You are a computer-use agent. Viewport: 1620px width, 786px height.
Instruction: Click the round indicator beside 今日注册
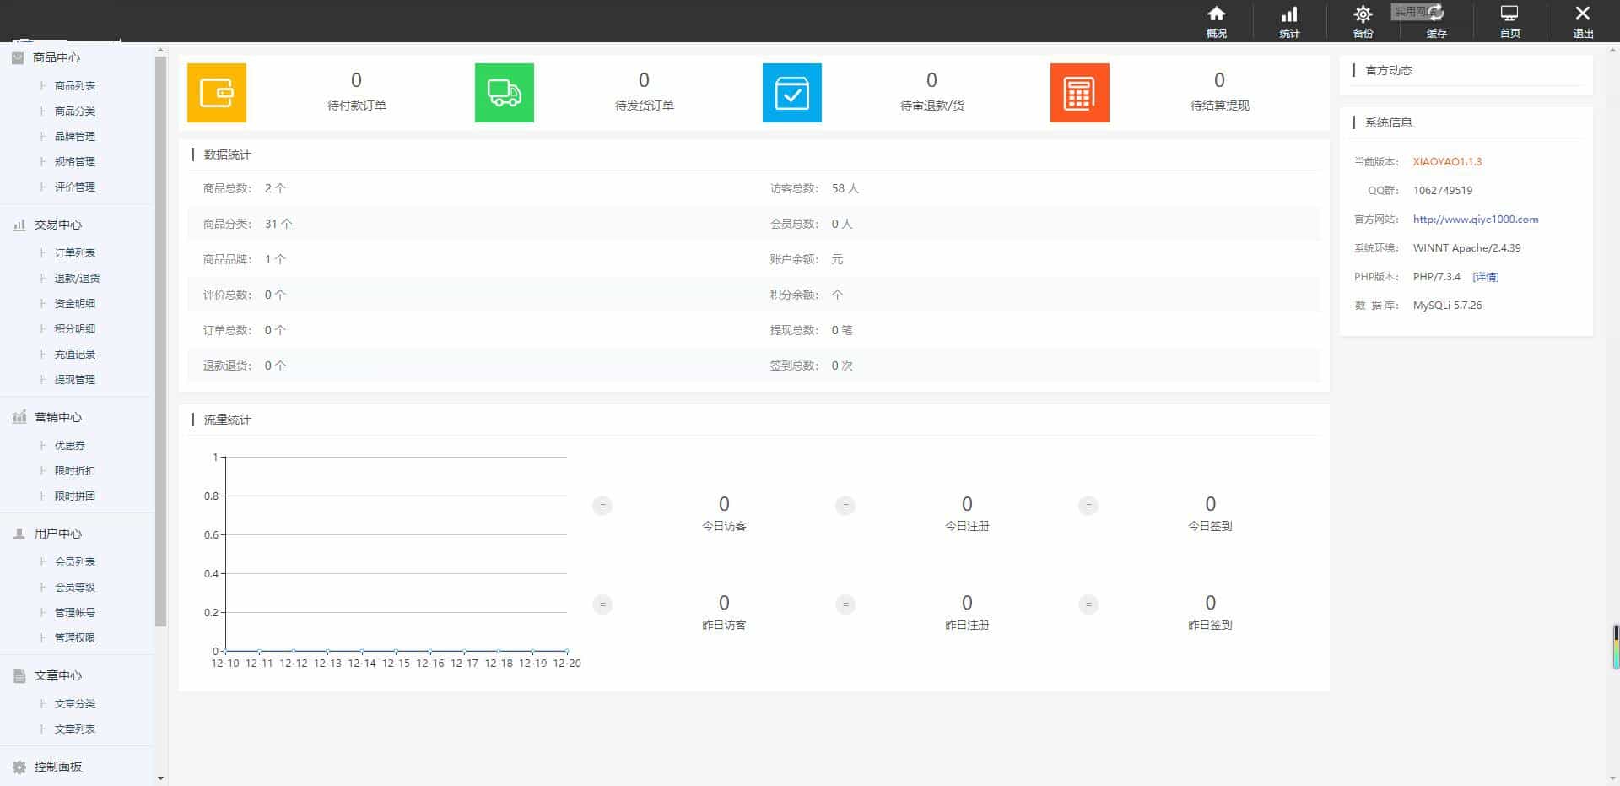[x=845, y=506]
